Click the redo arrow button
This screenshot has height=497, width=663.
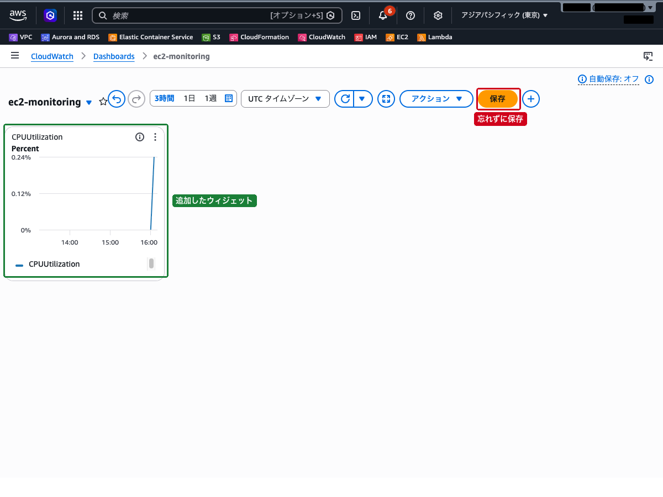[x=136, y=99]
